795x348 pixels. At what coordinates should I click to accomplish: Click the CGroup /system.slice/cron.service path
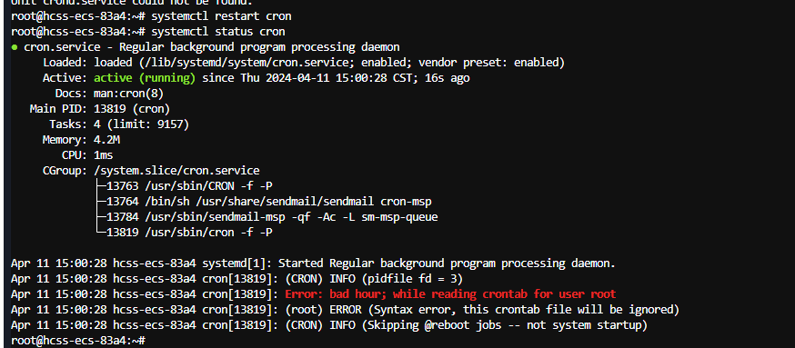click(x=176, y=171)
